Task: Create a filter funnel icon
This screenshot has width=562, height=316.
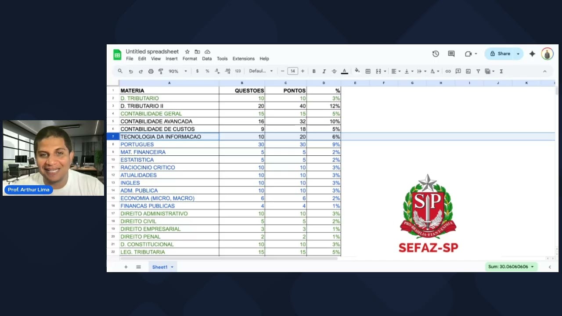Action: click(478, 71)
